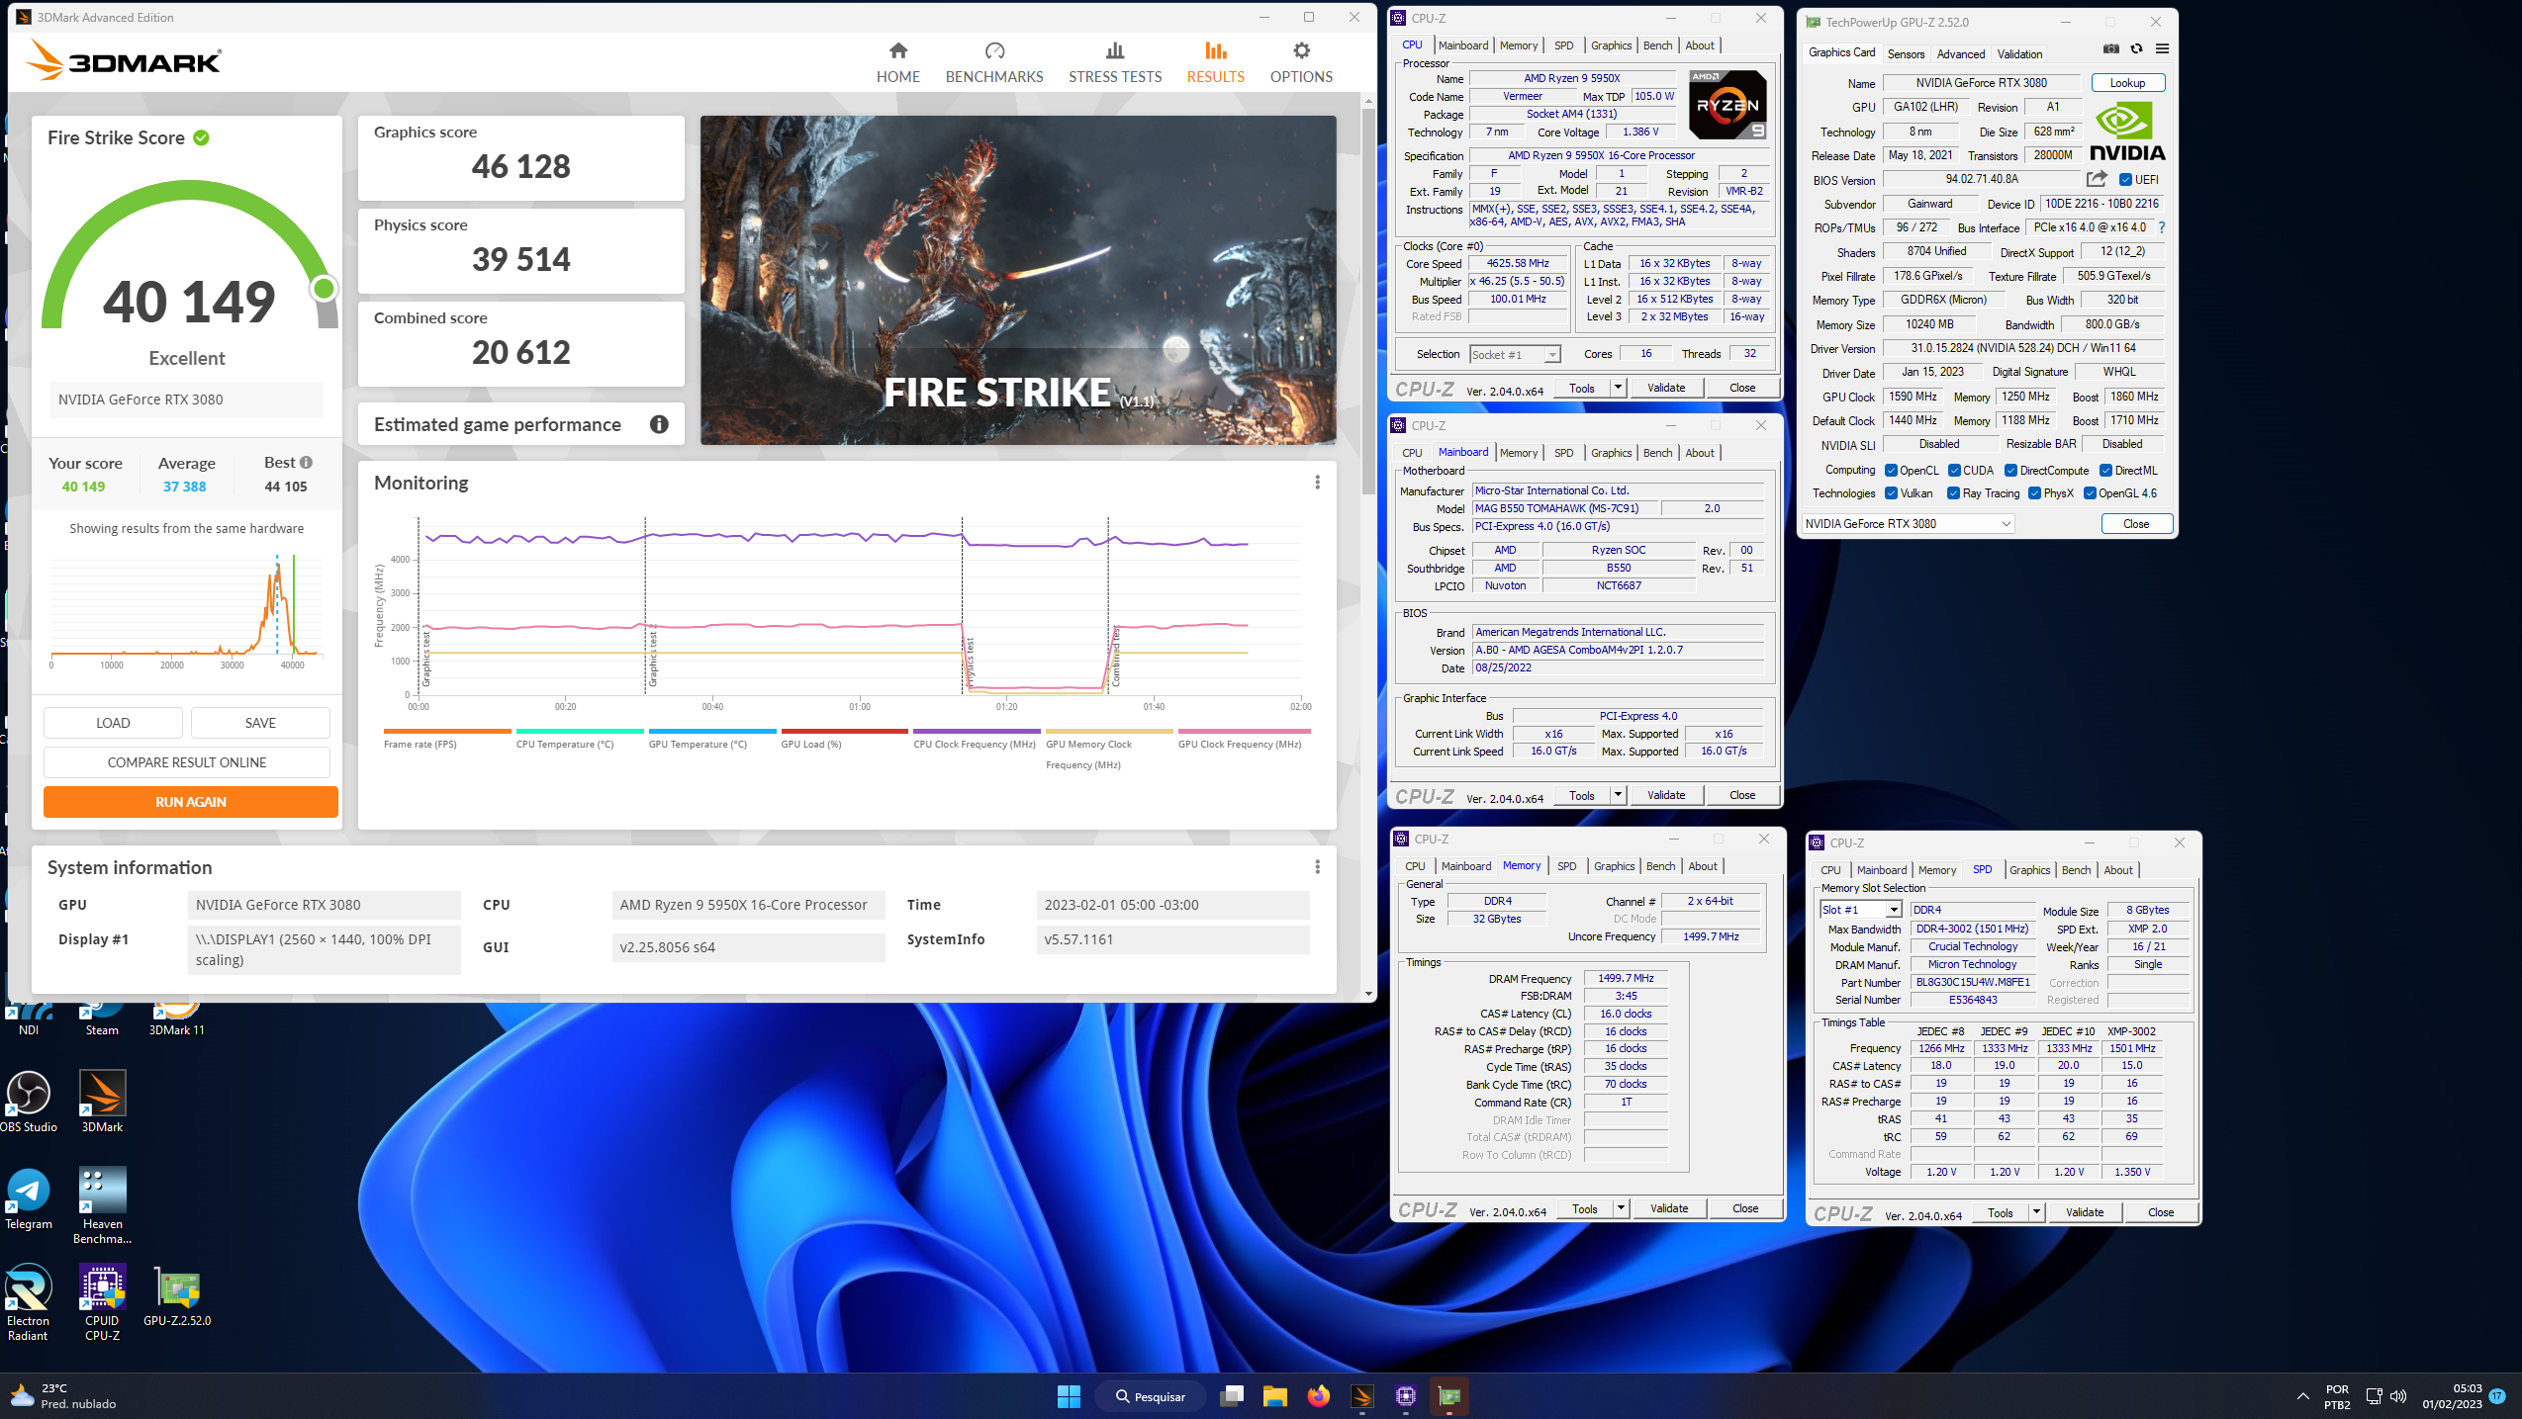Viewport: 2522px width, 1419px height.
Task: Toggle the OpenCL checkbox in GPU-Z
Action: [x=1891, y=471]
